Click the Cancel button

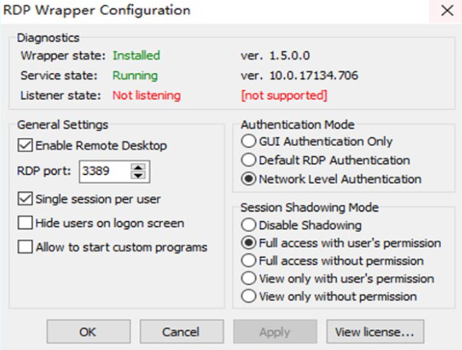pos(181,332)
